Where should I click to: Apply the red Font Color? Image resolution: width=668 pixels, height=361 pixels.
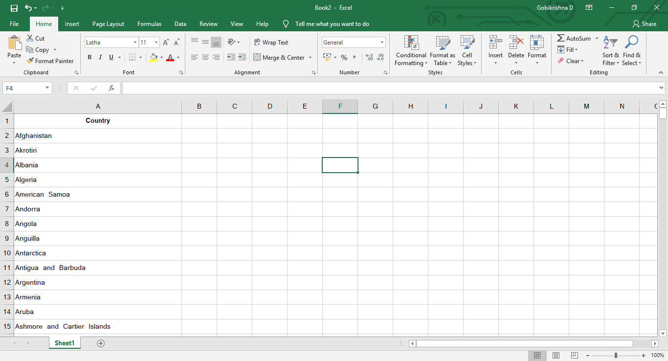[x=170, y=57]
